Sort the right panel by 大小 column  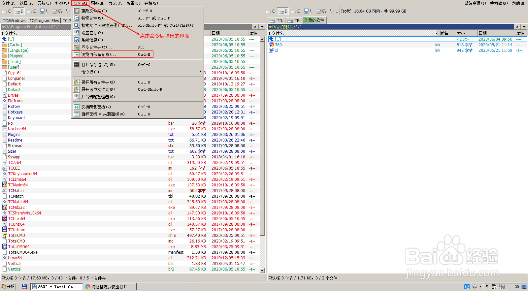(x=467, y=33)
